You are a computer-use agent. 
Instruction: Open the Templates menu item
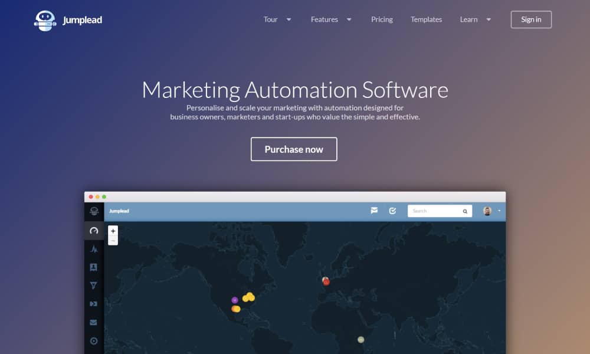pos(426,19)
